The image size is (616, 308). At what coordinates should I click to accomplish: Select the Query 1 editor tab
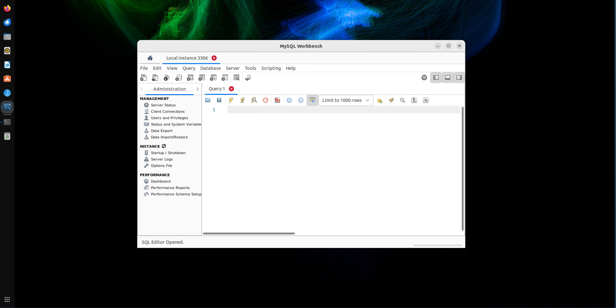point(217,89)
